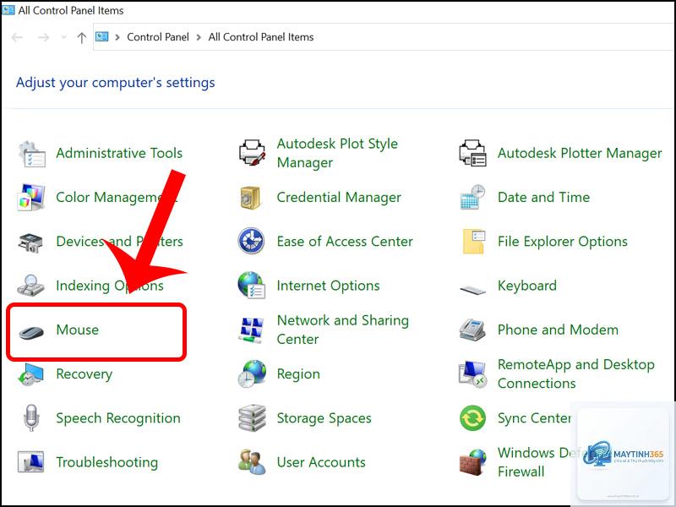676x507 pixels.
Task: Expand the chevron after Control Panel breadcrumb
Action: pyautogui.click(x=199, y=37)
